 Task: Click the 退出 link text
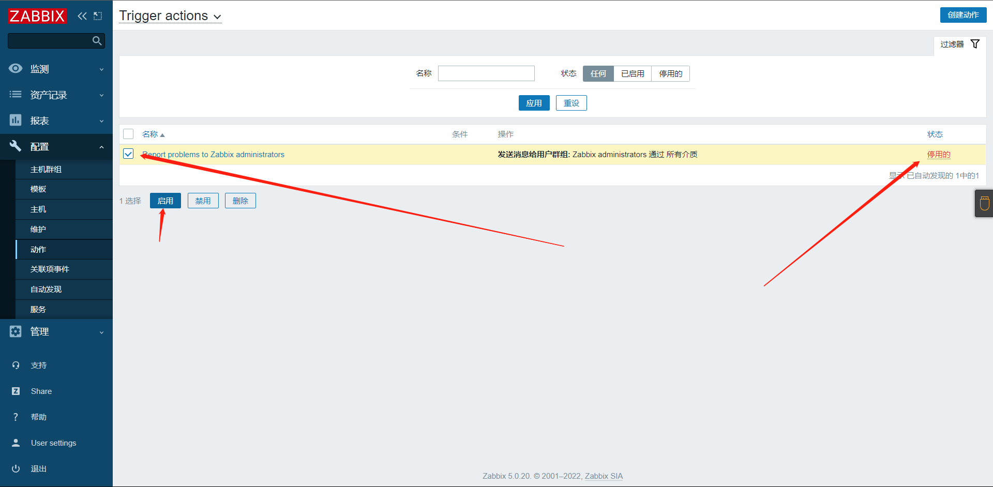[39, 469]
